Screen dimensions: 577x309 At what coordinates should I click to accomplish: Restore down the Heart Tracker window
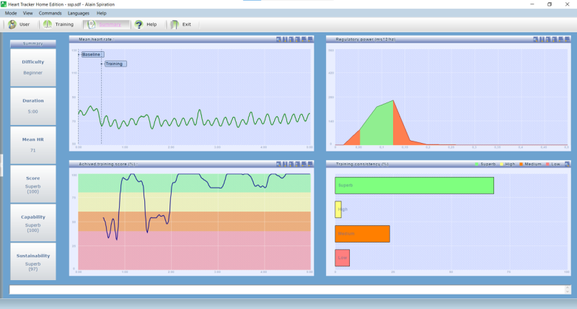550,4
